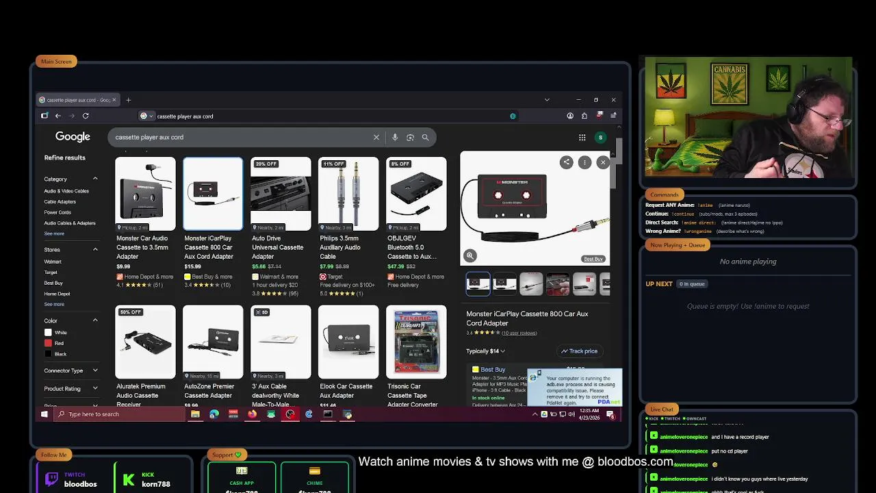Select the third product image thumbnail
The width and height of the screenshot is (876, 493).
[x=531, y=284]
